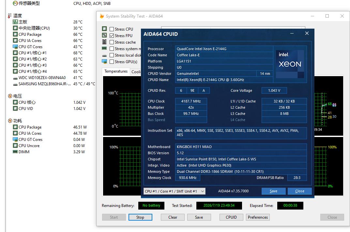Click the 14 nm process value
This screenshot has height=232, width=350.
[x=265, y=74]
